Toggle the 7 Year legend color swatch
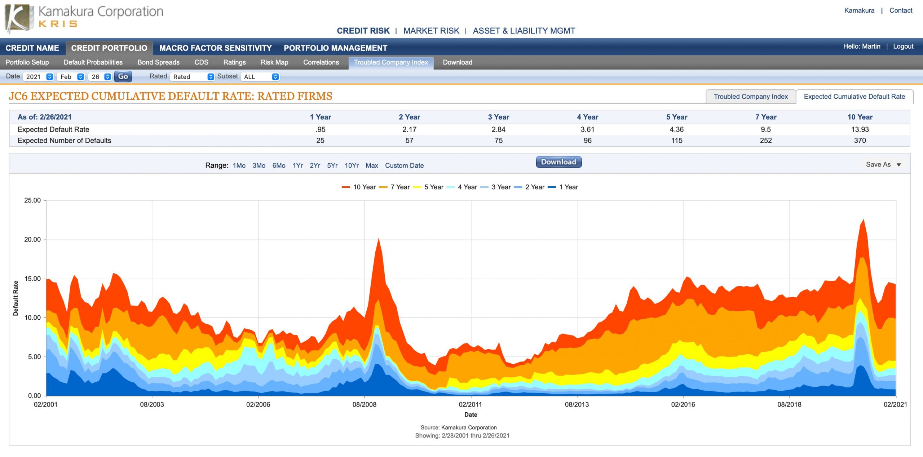The width and height of the screenshot is (923, 457). point(383,187)
